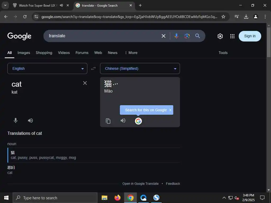The height and width of the screenshot is (203, 271).
Task: Open the English source language dropdown
Action: [47, 68]
